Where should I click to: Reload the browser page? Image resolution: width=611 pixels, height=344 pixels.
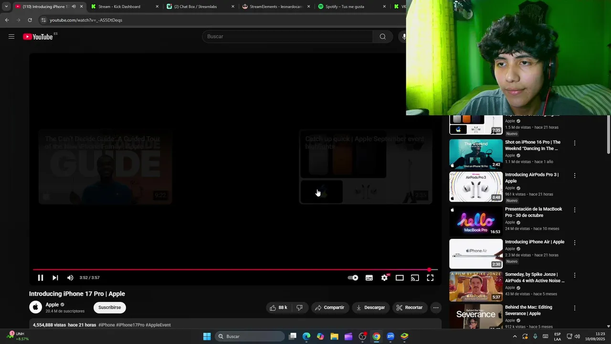[30, 20]
